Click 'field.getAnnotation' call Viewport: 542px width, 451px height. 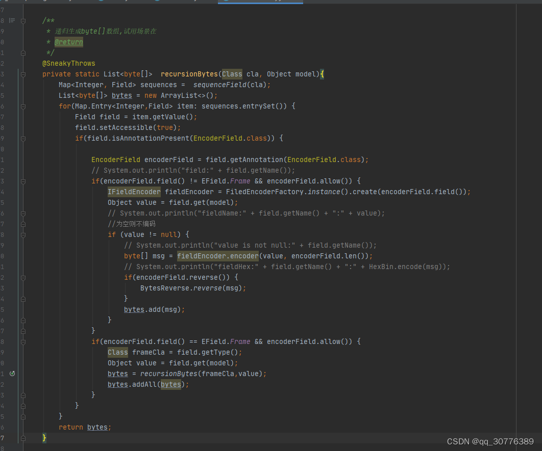[244, 160]
